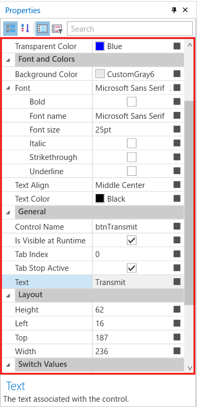Image resolution: width=197 pixels, height=407 pixels.
Task: Switch to categorized property view
Action: click(x=11, y=29)
